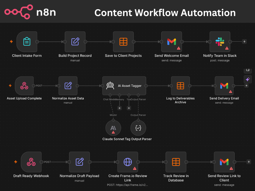Viewport: 255px width, 191px height.
Task: Select the Client Intake Form trigger node
Action: pos(27,42)
